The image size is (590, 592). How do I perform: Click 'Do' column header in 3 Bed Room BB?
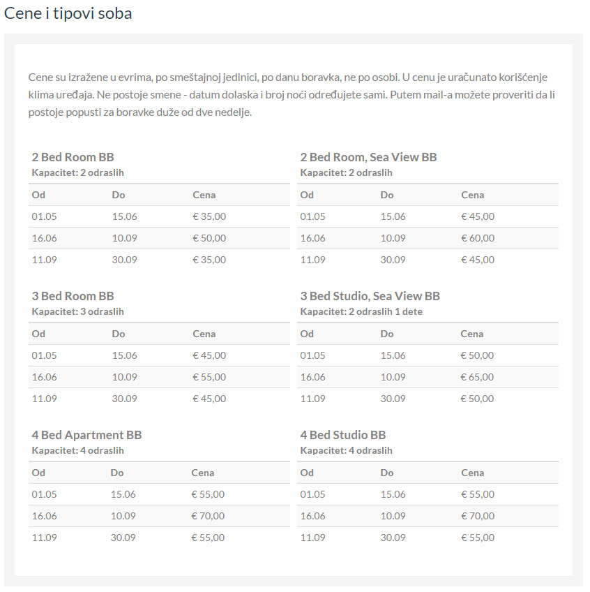[118, 334]
